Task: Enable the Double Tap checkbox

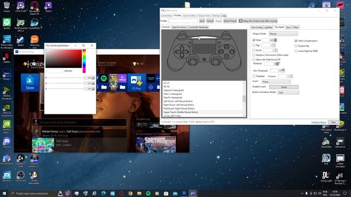Action: pyautogui.click(x=296, y=46)
